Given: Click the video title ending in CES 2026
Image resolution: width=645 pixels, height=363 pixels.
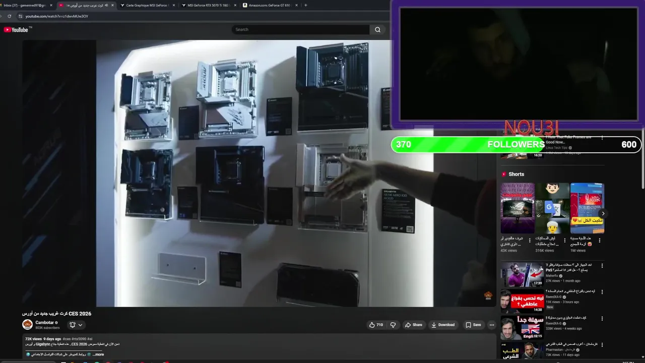Looking at the screenshot, I should pyautogui.click(x=56, y=314).
